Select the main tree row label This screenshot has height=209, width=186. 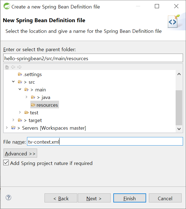coord(41,90)
